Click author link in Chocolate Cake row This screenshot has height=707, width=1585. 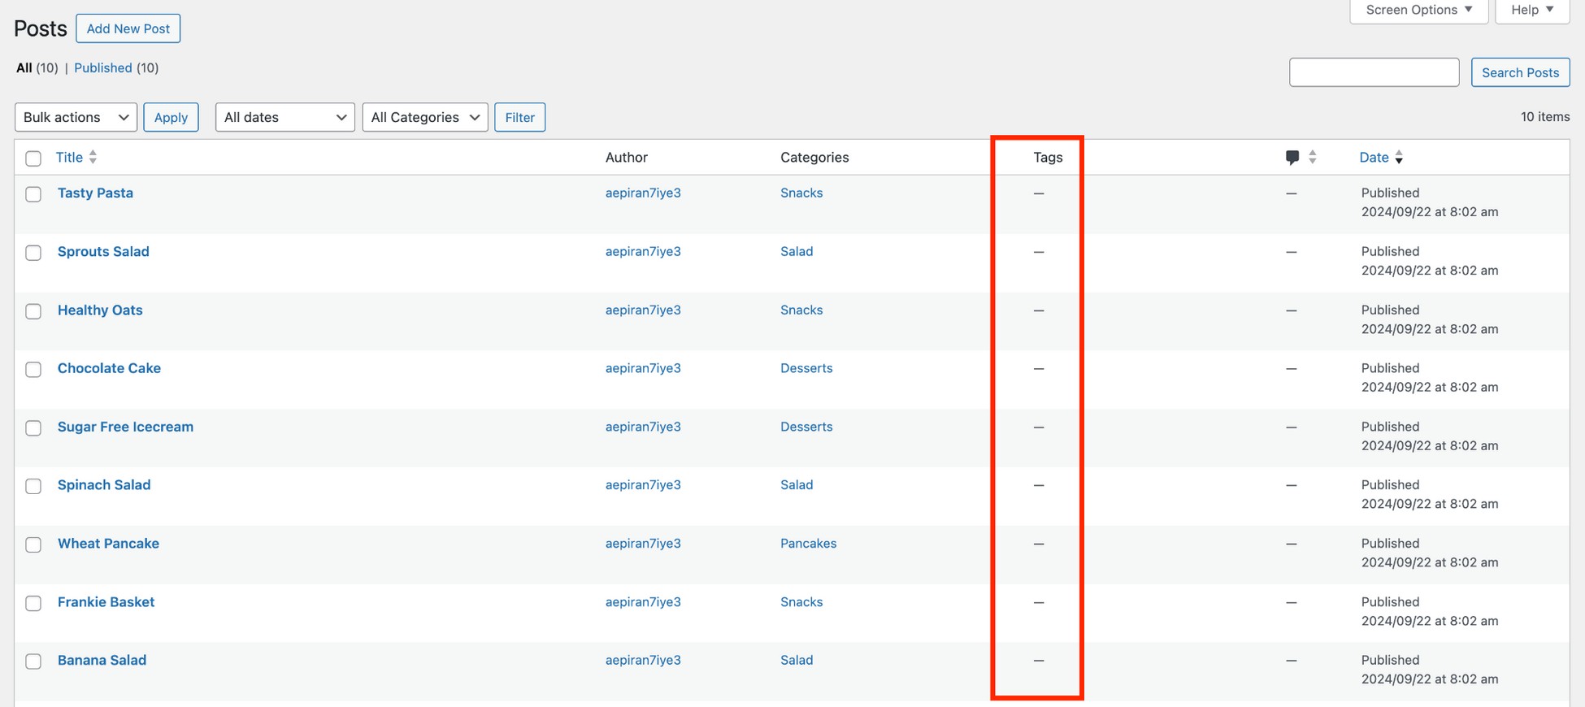tap(643, 368)
